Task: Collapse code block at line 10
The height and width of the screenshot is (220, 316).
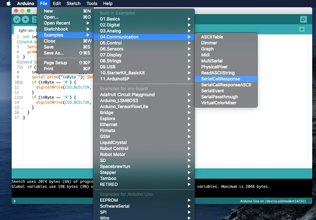Action: (x=21, y=82)
